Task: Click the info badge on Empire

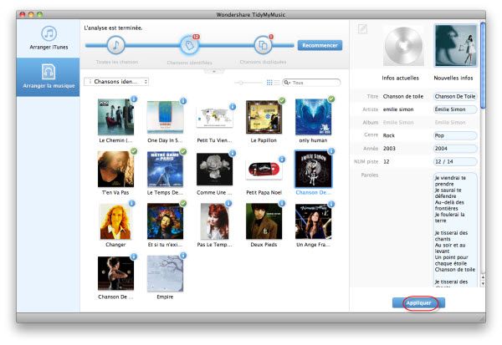Action: 183,256
